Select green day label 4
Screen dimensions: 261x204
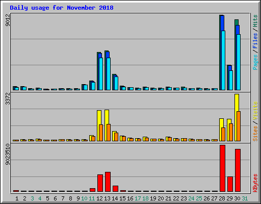pyautogui.click(x=40, y=198)
